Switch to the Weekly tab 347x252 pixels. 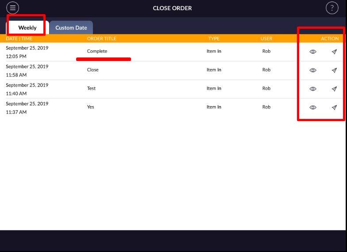pos(27,28)
